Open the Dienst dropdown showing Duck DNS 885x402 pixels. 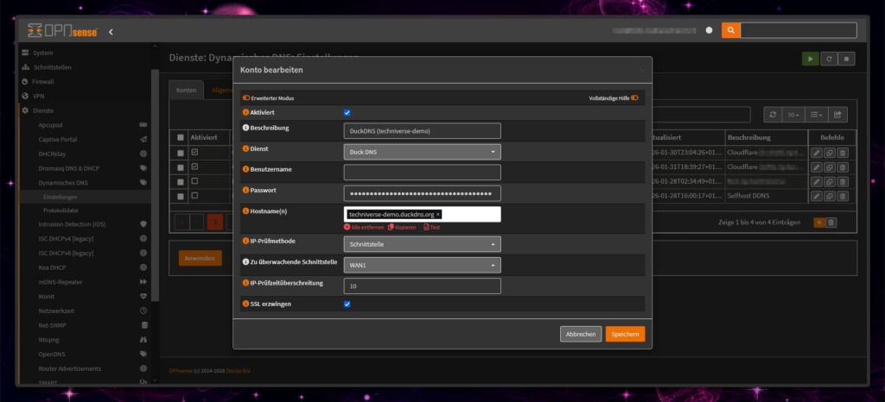pyautogui.click(x=422, y=152)
